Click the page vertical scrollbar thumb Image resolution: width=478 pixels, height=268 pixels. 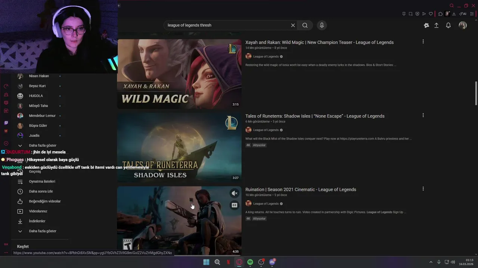[x=476, y=93]
